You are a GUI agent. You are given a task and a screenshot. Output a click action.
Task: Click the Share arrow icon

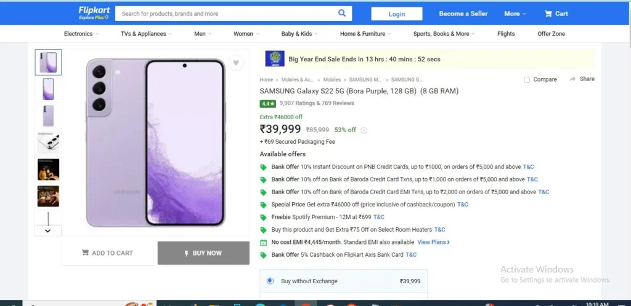tap(572, 79)
